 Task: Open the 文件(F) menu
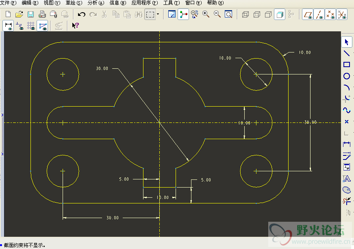tap(8, 3)
